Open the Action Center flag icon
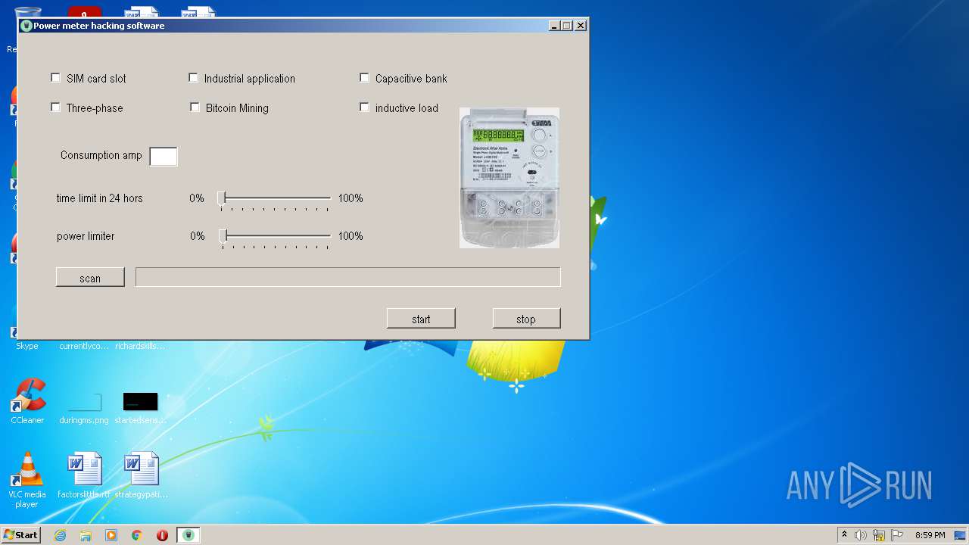Screen dimensions: 969x545 [x=897, y=535]
